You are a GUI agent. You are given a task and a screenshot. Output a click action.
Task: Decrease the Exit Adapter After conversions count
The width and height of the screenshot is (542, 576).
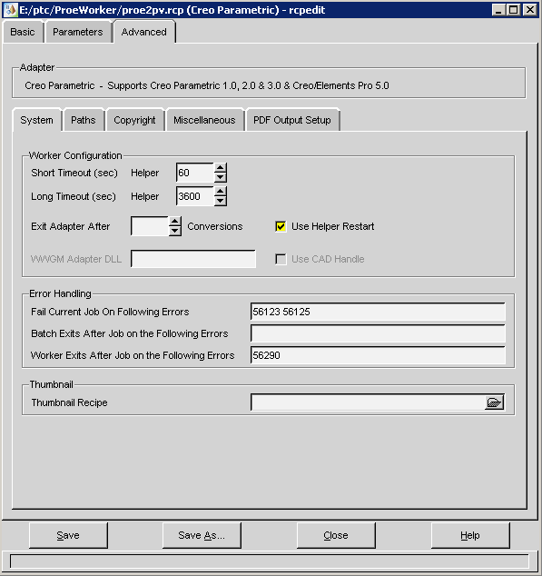pyautogui.click(x=175, y=231)
